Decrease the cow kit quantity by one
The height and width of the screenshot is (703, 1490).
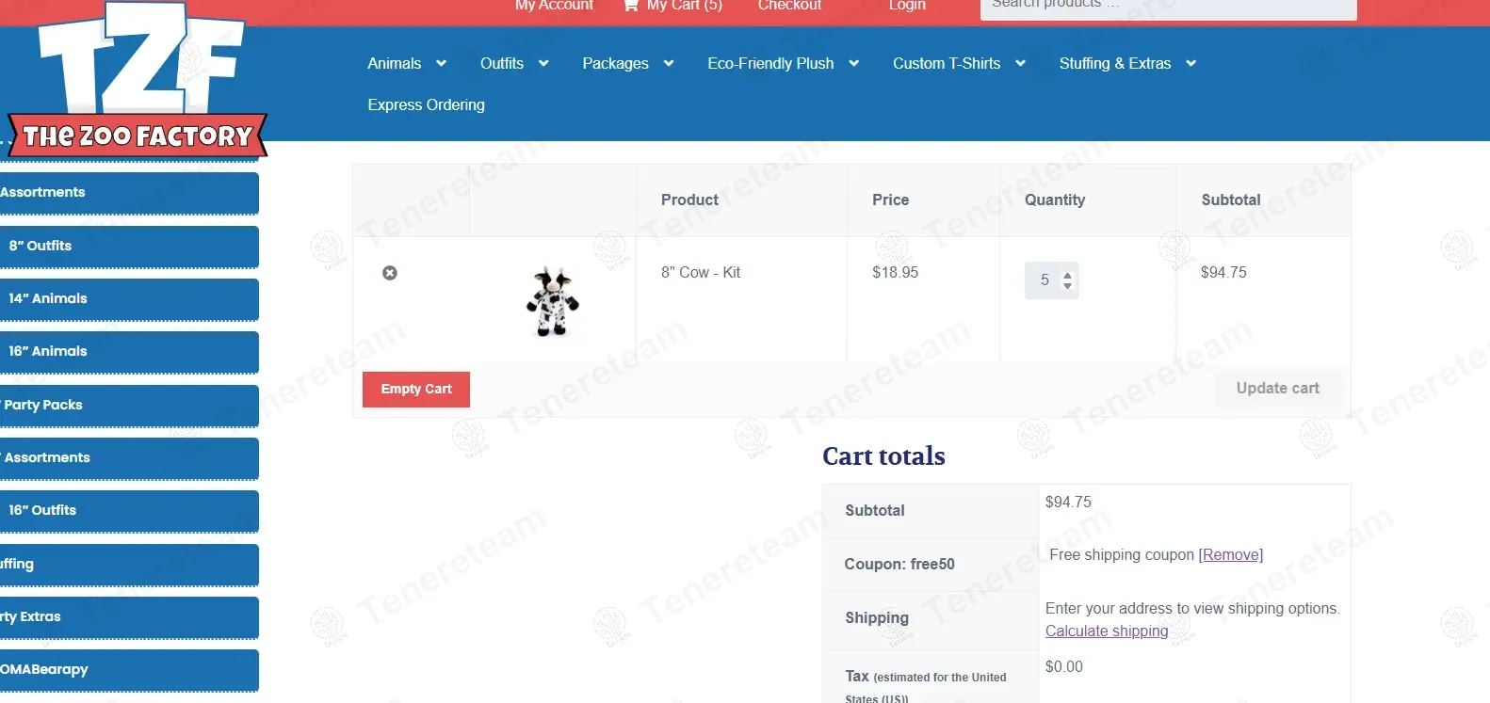(x=1067, y=285)
